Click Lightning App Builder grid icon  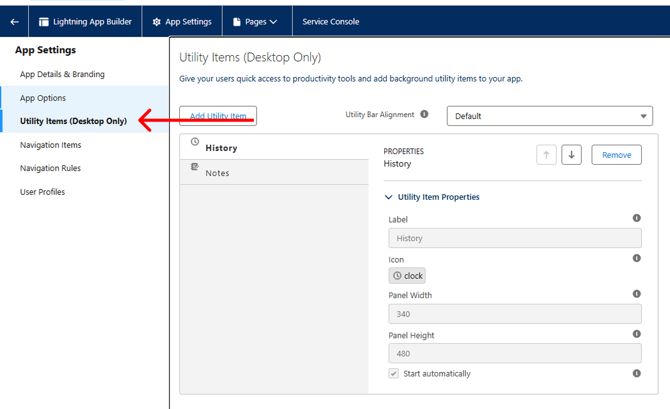[x=44, y=22]
